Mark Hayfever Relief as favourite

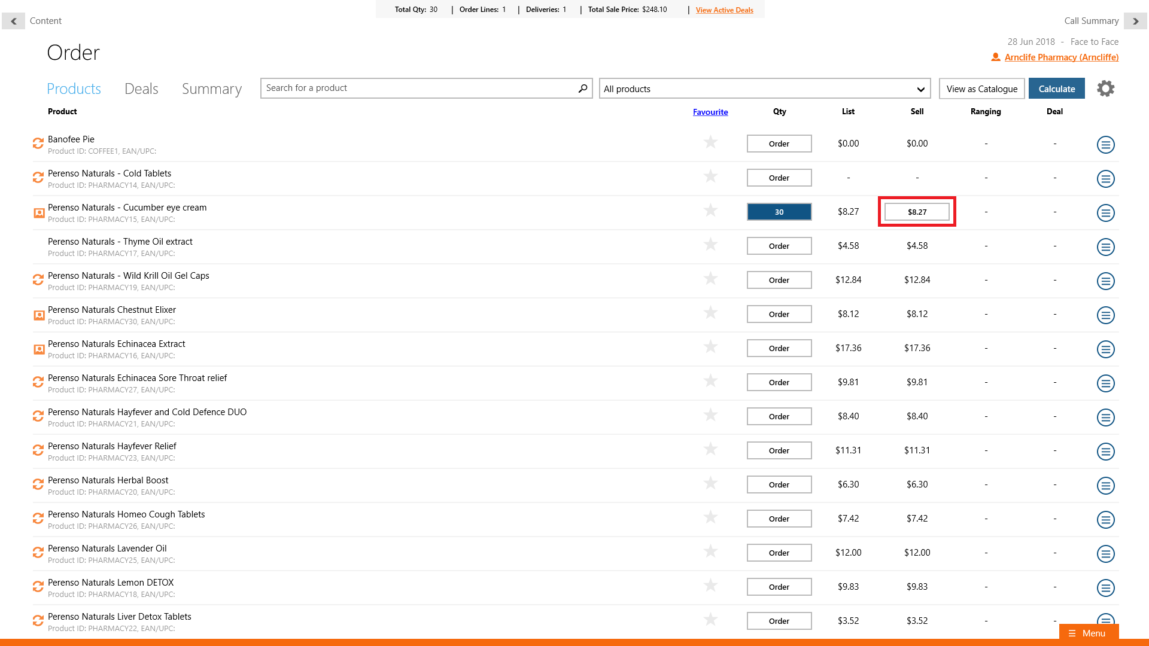click(x=710, y=449)
